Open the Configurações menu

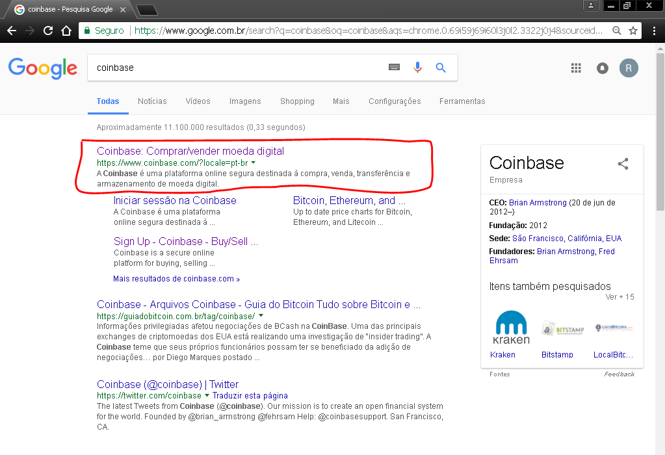[395, 101]
